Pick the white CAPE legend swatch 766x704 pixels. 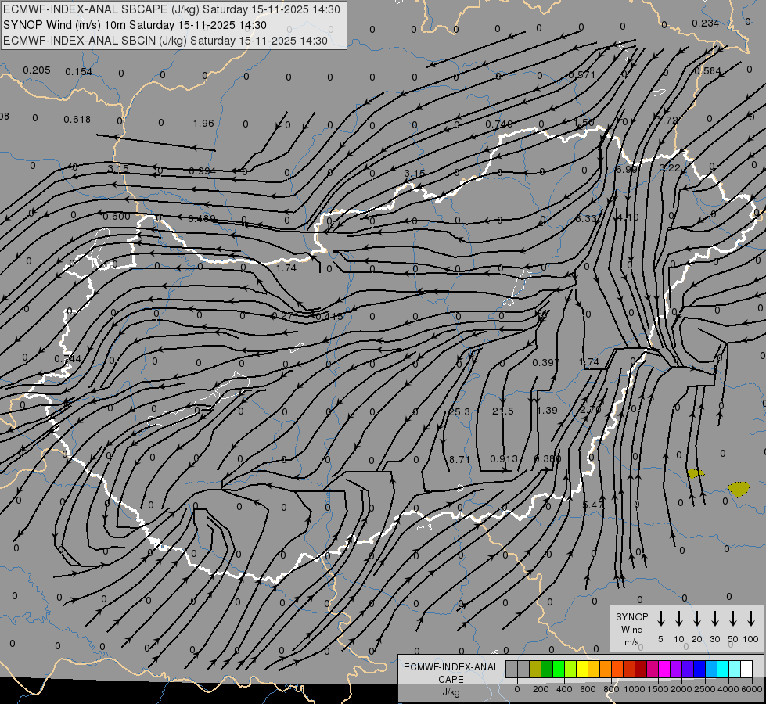[x=746, y=669]
